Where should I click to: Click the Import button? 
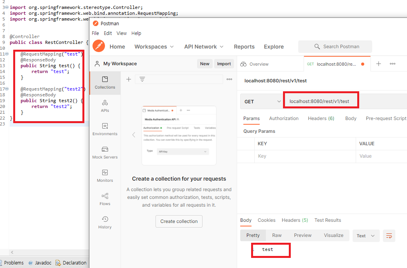pyautogui.click(x=224, y=64)
